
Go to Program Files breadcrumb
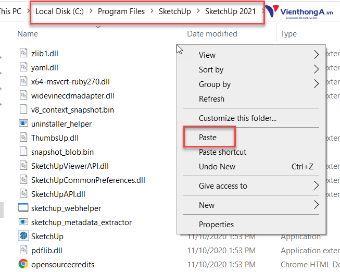(x=121, y=11)
